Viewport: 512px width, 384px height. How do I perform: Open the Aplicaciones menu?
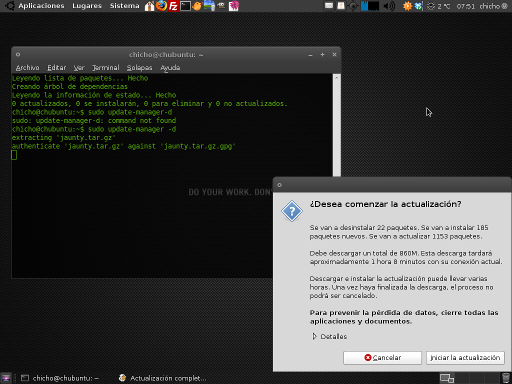coord(41,6)
